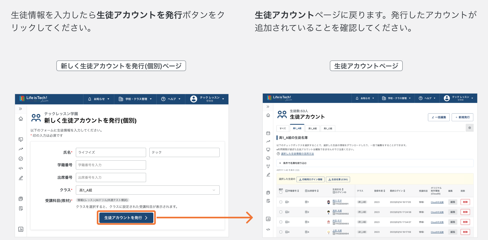This screenshot has height=240, width=488.
Task: Click the trend chart sidebar icon on new-account page
Action: (21, 149)
